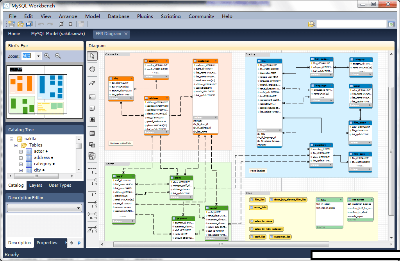The width and height of the screenshot is (400, 261).
Task: Zoom out using the Bird's Eye minus magnifier
Action: point(57,56)
